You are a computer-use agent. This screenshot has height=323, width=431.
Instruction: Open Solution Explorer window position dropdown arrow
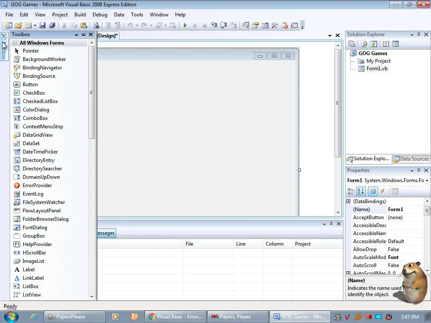click(x=412, y=35)
